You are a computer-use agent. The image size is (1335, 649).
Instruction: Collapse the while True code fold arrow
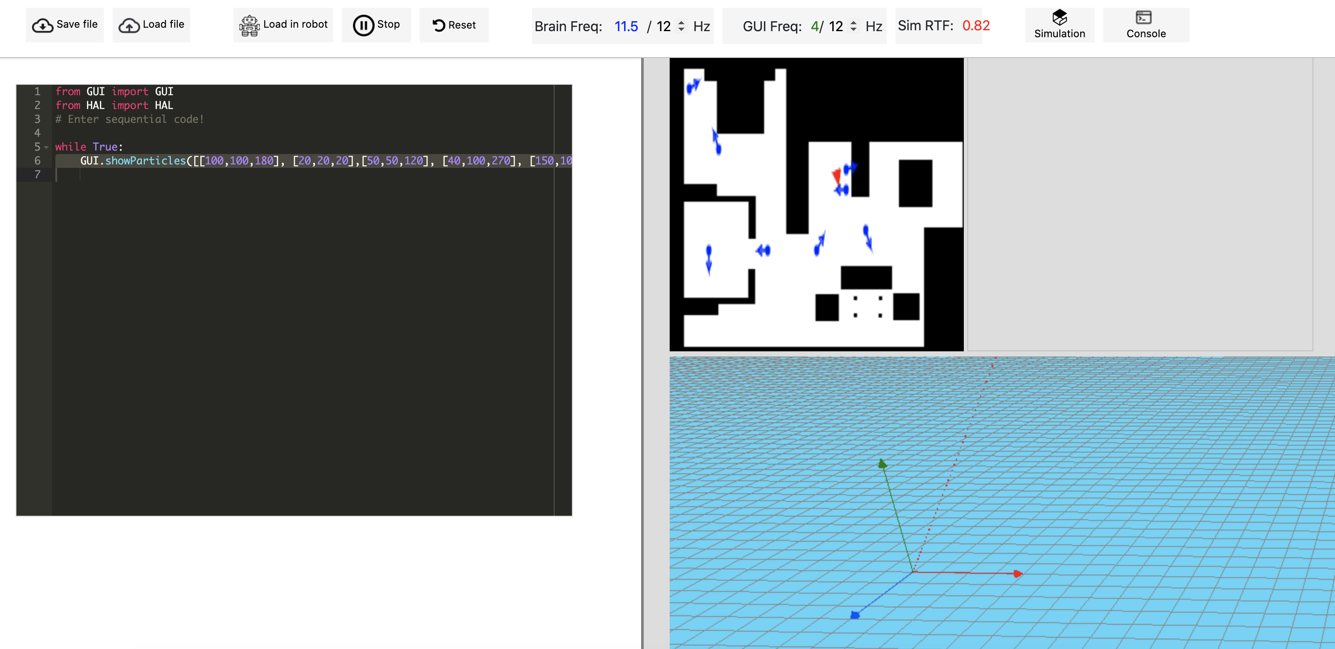click(47, 147)
